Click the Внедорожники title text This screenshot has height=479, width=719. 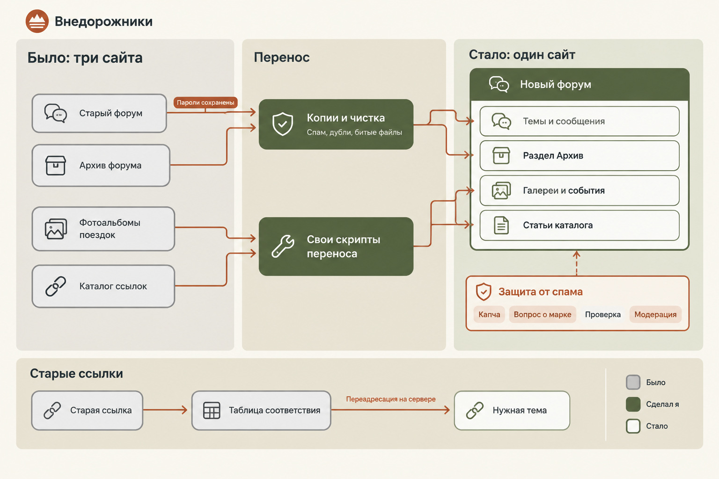[x=103, y=22]
